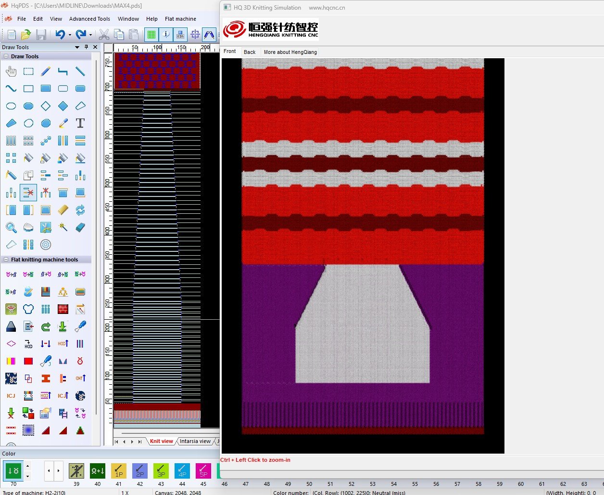Click the Open File folder icon
This screenshot has width=604, height=495.
(x=26, y=34)
